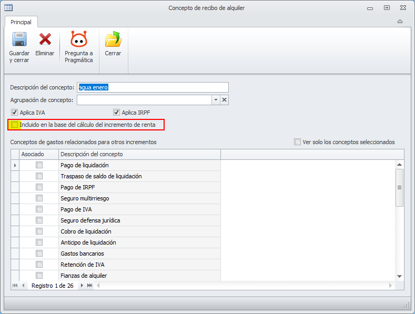415x314 pixels.
Task: Click the row indicator arrow of first row
Action: coord(15,165)
